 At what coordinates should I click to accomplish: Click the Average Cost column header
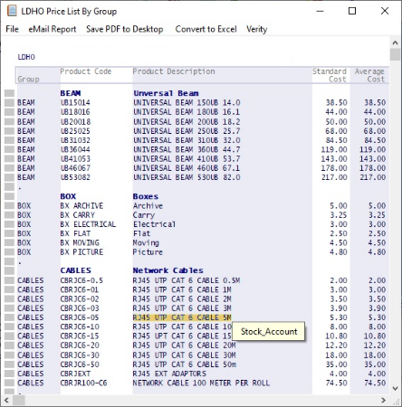(x=369, y=75)
